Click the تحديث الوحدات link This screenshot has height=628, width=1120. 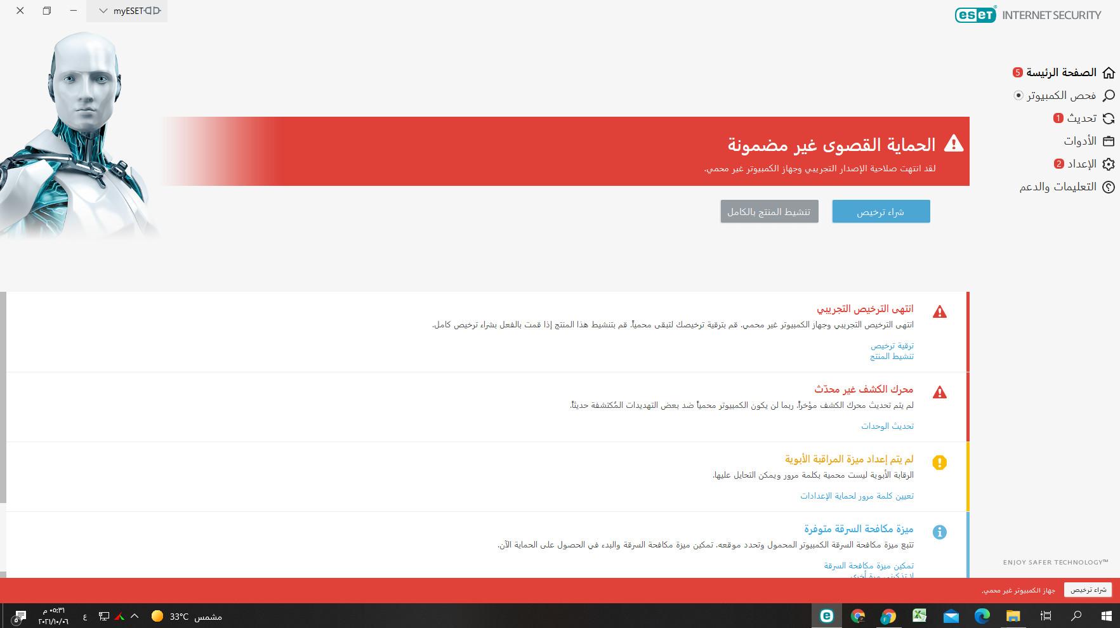click(887, 426)
